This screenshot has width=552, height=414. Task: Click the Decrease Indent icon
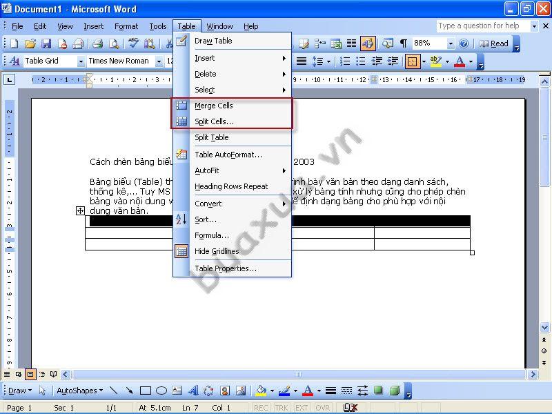coord(377,61)
